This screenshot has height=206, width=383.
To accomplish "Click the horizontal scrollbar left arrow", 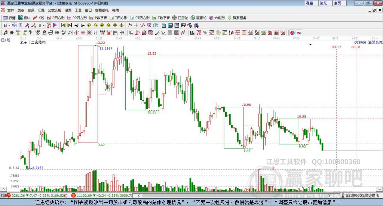I will click(x=138, y=196).
